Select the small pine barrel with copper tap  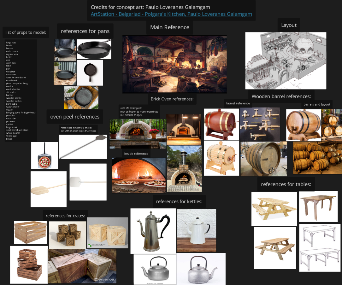click(x=221, y=158)
